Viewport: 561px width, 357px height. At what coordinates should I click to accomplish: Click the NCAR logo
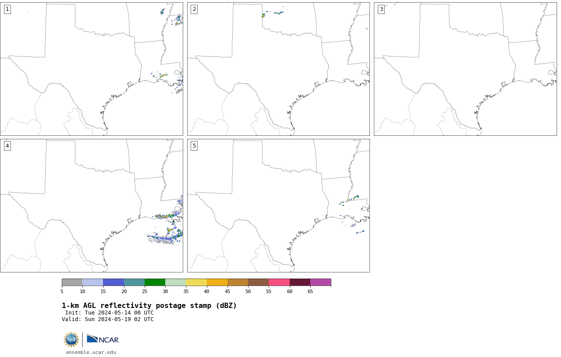103,339
